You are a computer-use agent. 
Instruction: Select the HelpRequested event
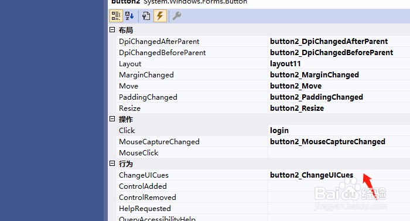[145, 209]
